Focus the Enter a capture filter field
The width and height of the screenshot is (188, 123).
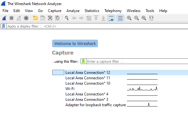[137, 61]
